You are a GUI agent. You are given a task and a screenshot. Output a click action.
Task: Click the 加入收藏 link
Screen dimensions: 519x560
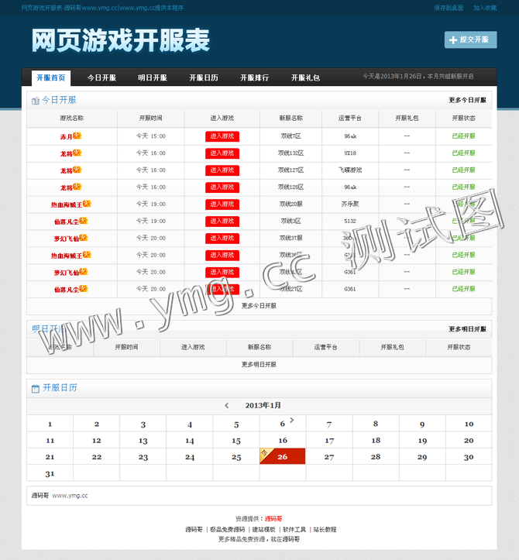tap(485, 8)
